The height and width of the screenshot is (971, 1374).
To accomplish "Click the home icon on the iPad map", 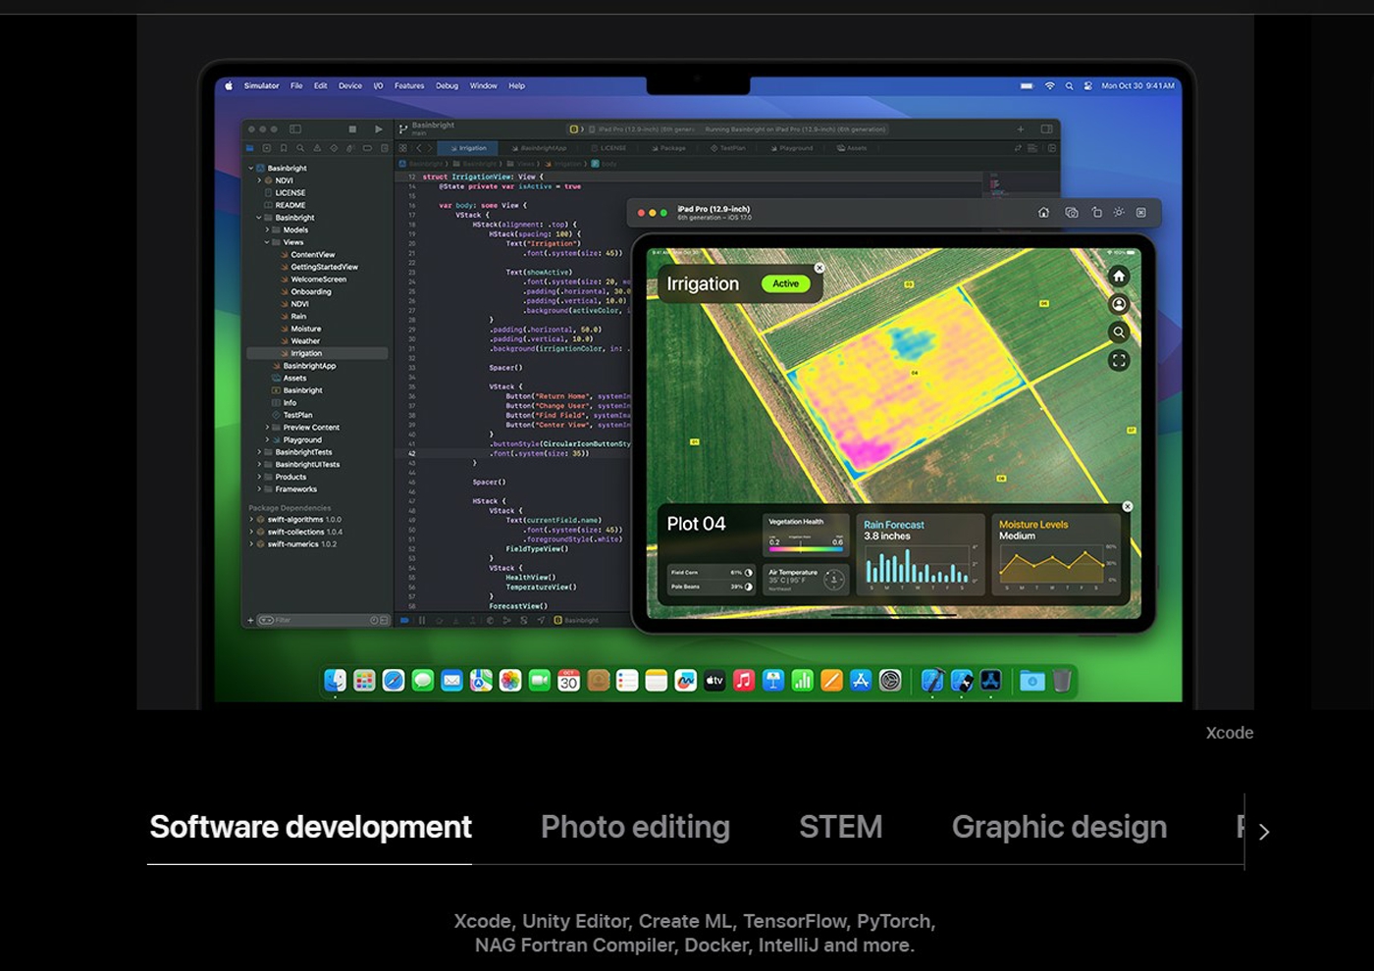I will 1119,277.
